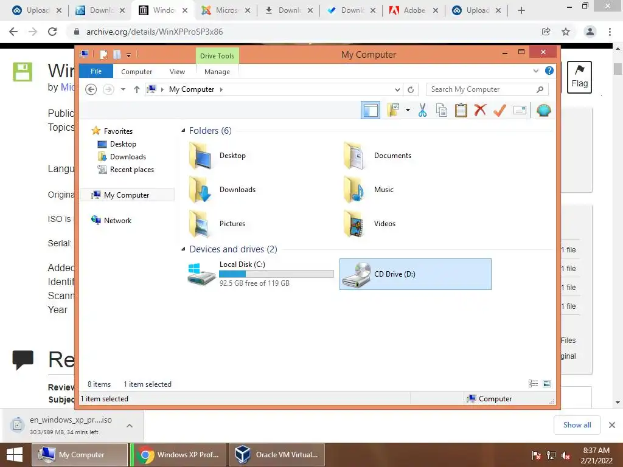Switch to Details view in status bar
The height and width of the screenshot is (467, 623).
(533, 384)
